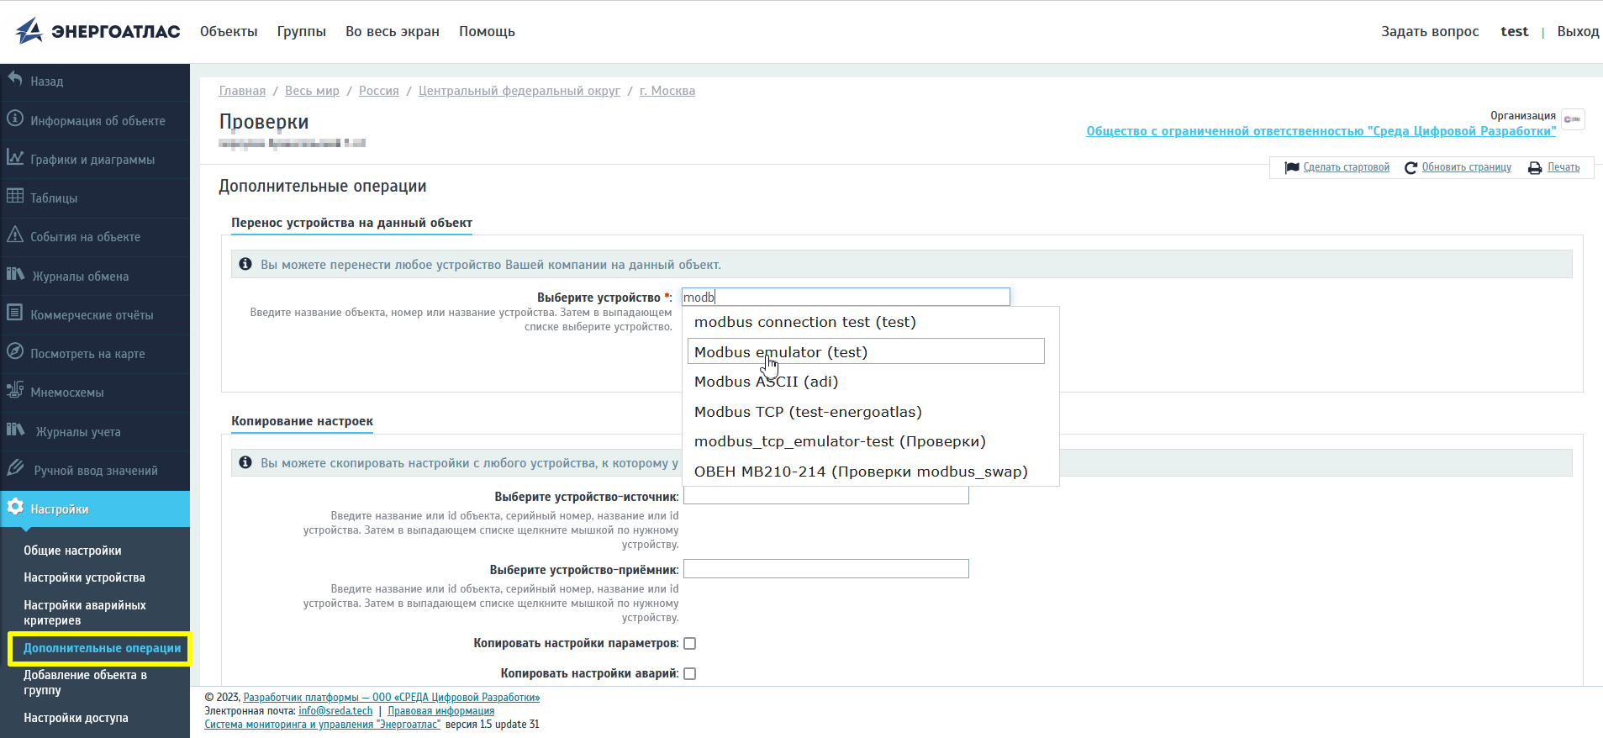
Task: Click the warning icon for События на объекте
Action: click(x=15, y=235)
